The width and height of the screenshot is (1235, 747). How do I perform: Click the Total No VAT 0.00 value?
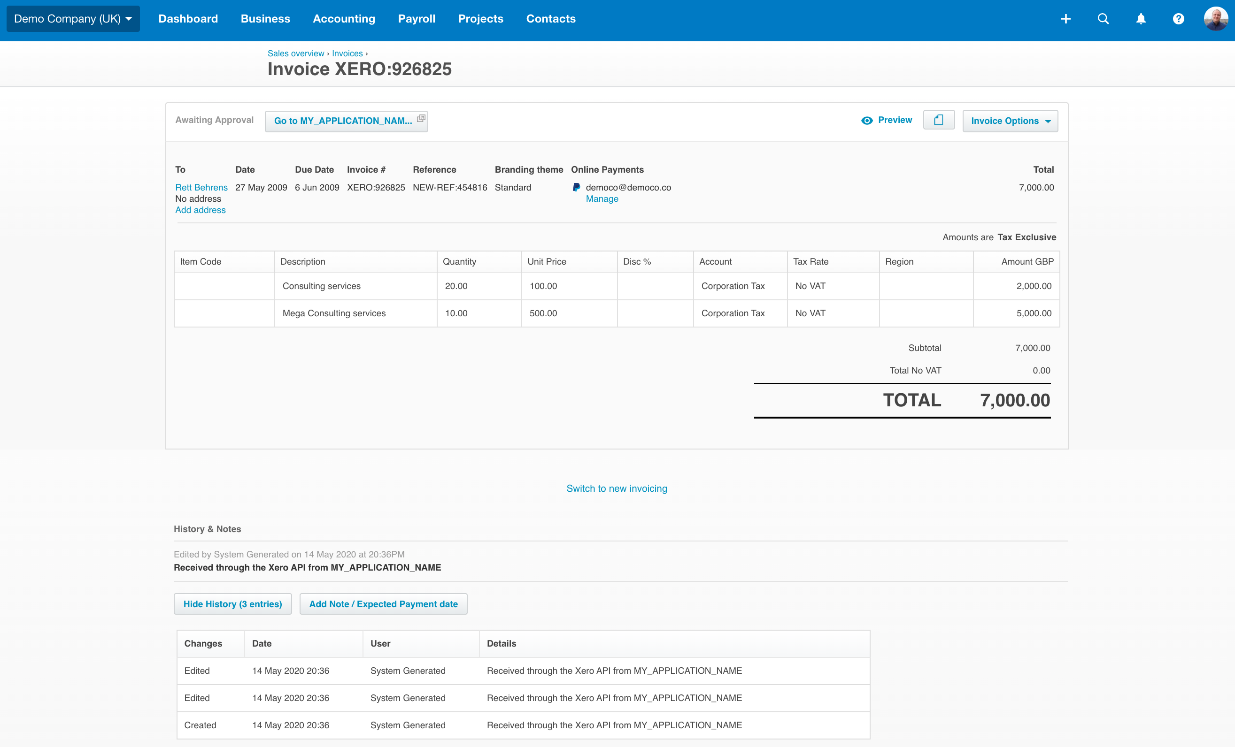pos(1041,371)
